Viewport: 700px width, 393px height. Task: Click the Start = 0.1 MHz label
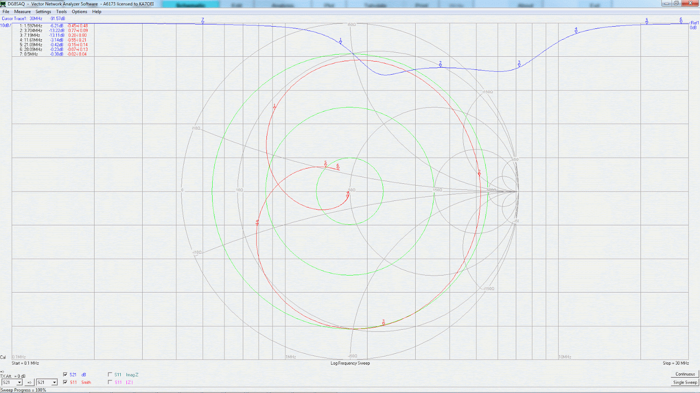(25, 363)
